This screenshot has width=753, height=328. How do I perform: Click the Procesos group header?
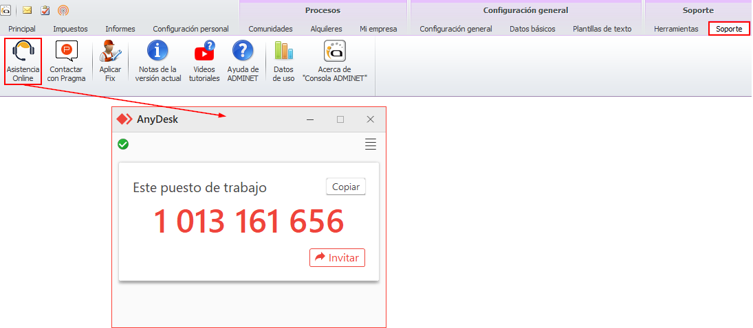tap(323, 10)
